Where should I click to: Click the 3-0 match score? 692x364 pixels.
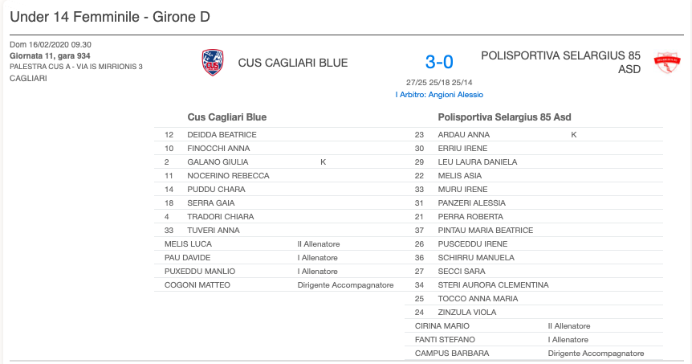pyautogui.click(x=439, y=62)
